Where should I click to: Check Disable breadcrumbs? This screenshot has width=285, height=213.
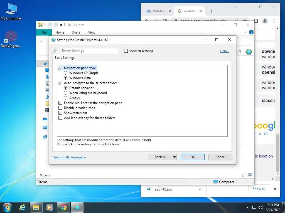pyautogui.click(x=60, y=108)
